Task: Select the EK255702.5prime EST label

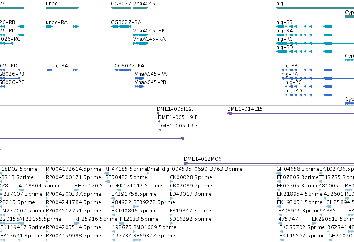Action: (302, 227)
